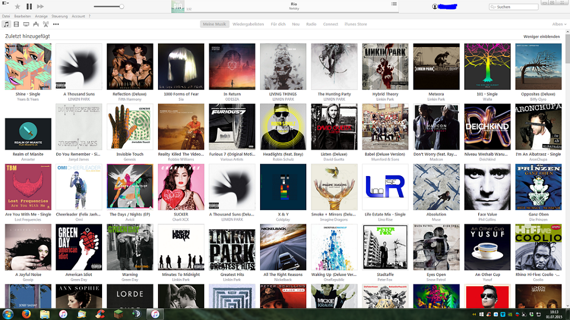Open the Realm of Mianite cover
The width and height of the screenshot is (570, 320).
click(28, 134)
